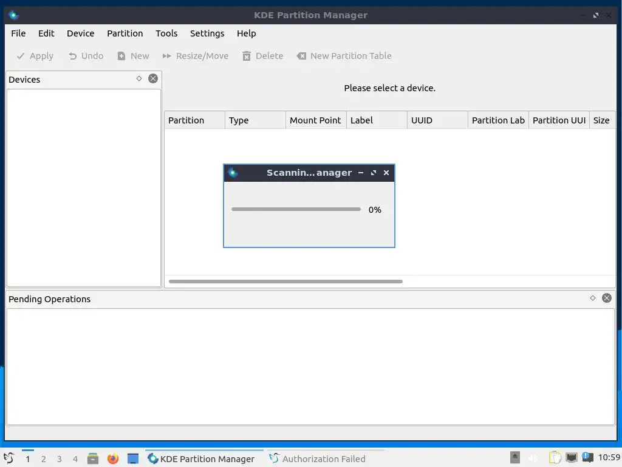The image size is (622, 467).
Task: Sort by the UUID column header
Action: [x=437, y=120]
